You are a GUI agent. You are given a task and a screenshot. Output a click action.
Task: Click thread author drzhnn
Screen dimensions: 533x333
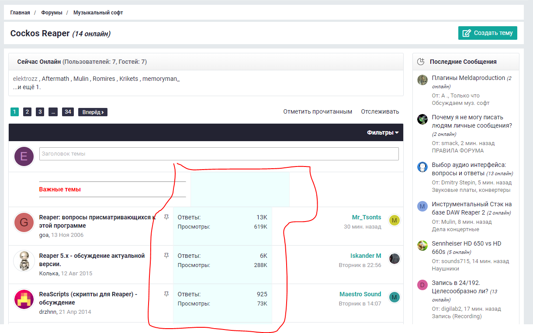click(47, 312)
